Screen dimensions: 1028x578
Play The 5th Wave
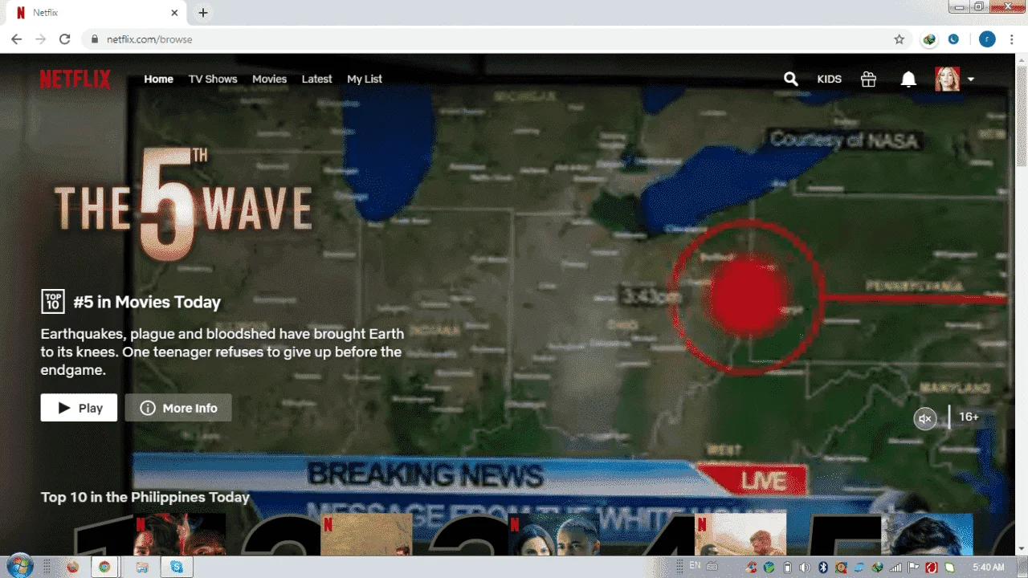coord(79,408)
